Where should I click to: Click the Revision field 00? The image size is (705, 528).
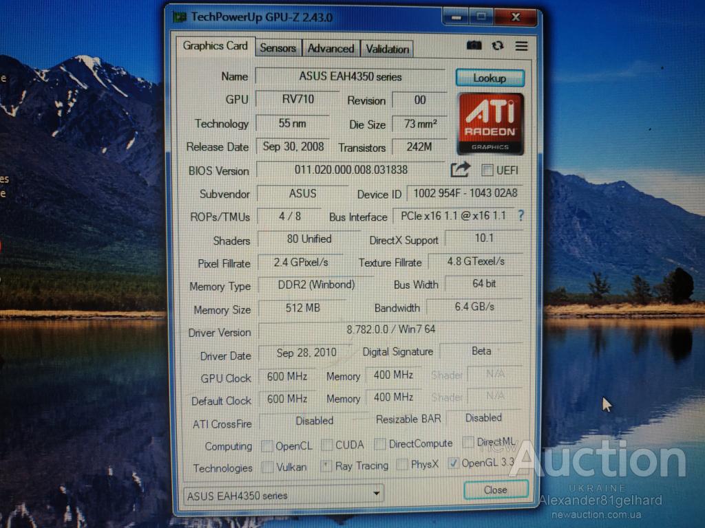click(419, 100)
